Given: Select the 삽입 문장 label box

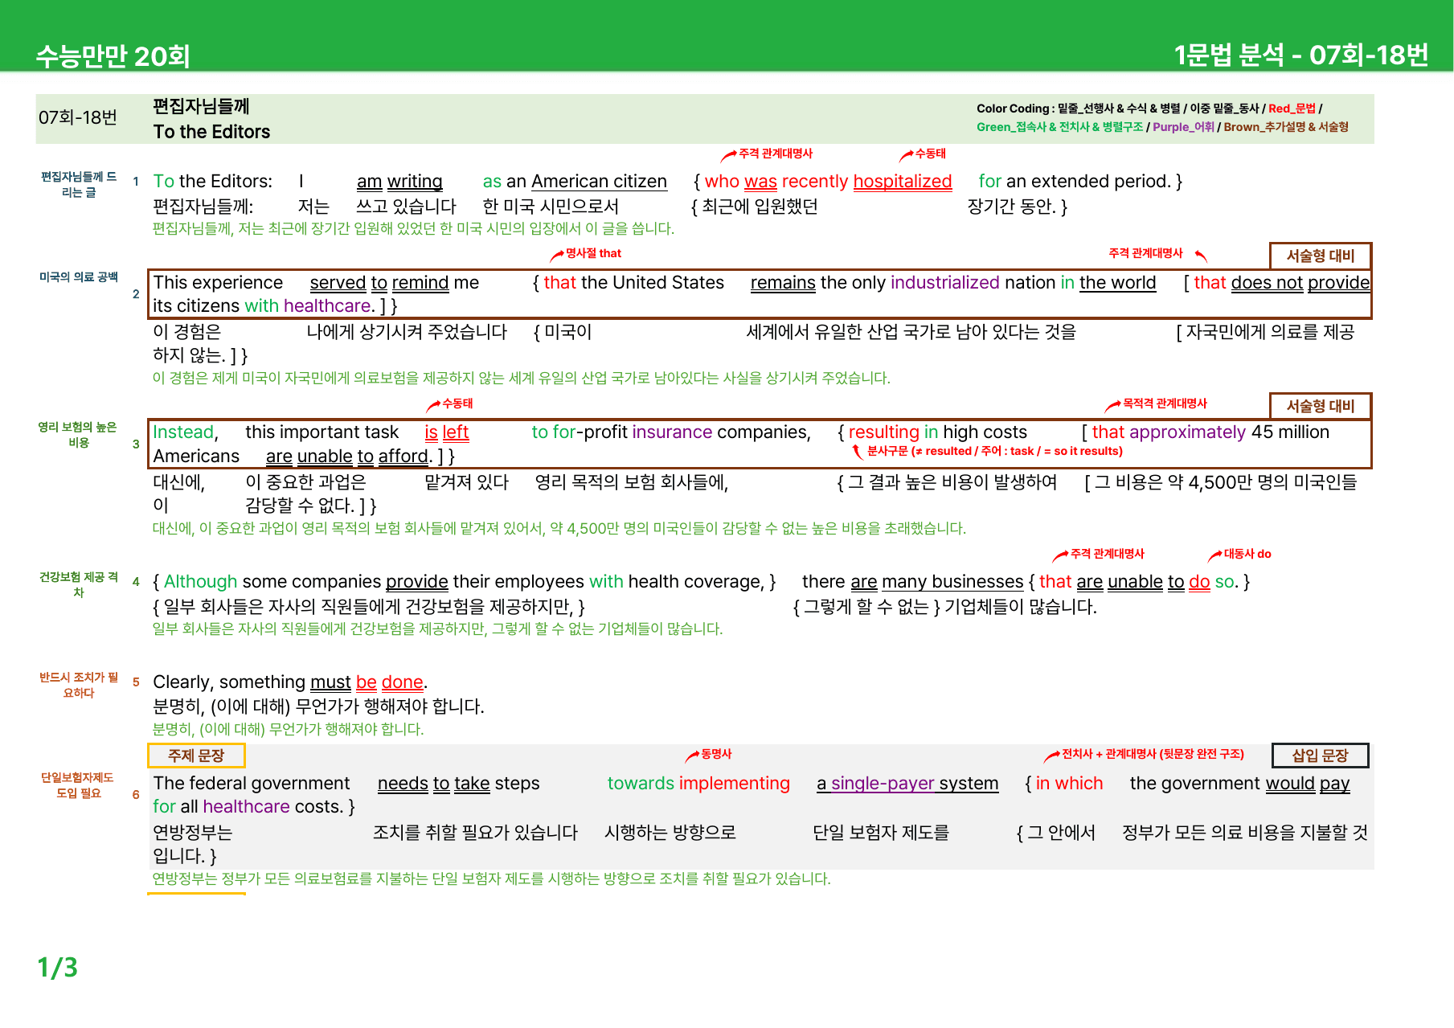Looking at the screenshot, I should (1320, 756).
